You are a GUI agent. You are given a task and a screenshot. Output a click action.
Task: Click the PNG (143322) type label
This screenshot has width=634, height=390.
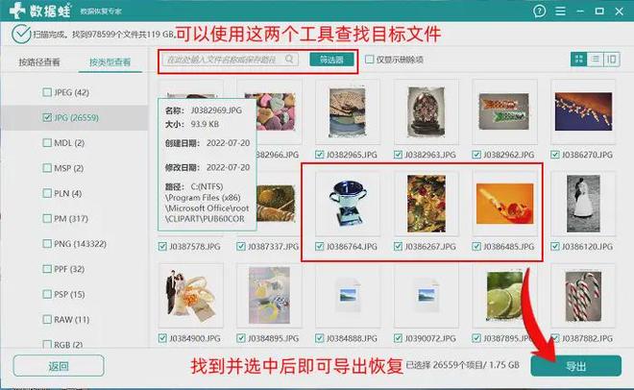click(x=80, y=244)
